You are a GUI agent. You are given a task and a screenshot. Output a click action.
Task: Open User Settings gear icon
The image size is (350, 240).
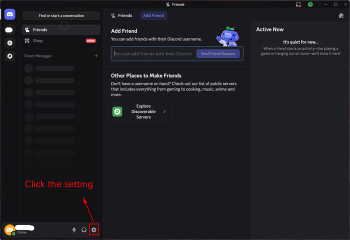click(94, 229)
